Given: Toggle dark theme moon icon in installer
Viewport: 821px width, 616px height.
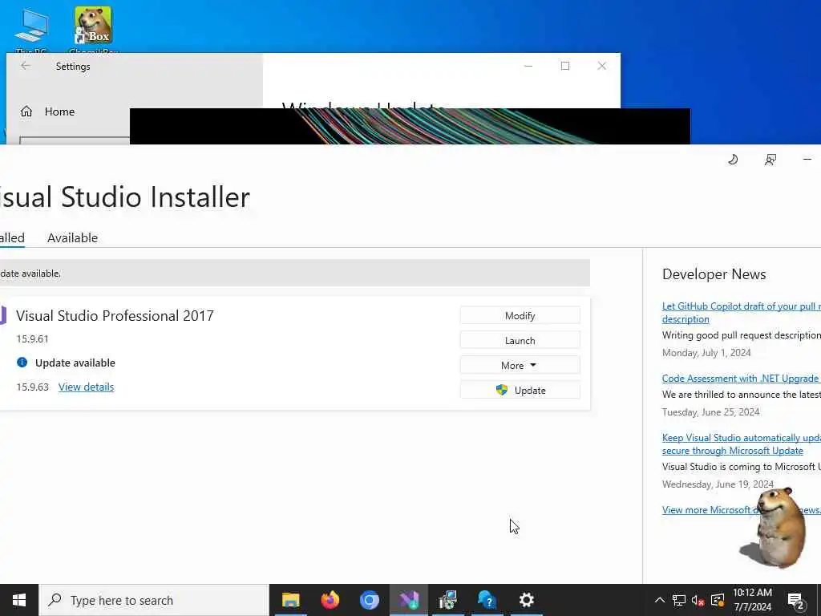Looking at the screenshot, I should pyautogui.click(x=733, y=160).
